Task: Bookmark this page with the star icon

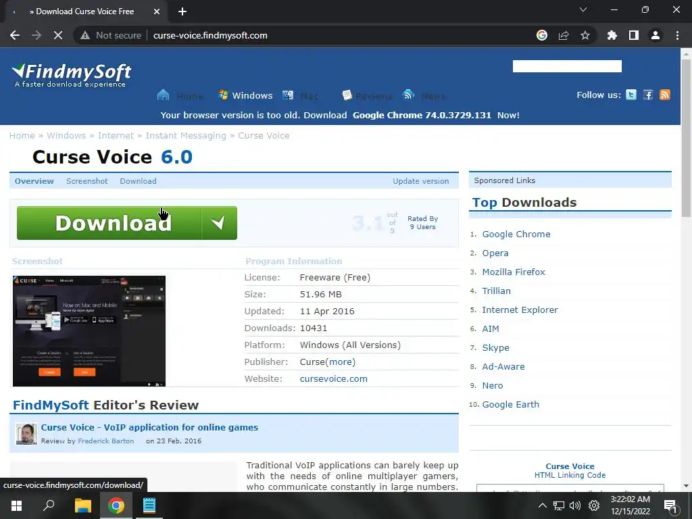Action: coord(585,35)
